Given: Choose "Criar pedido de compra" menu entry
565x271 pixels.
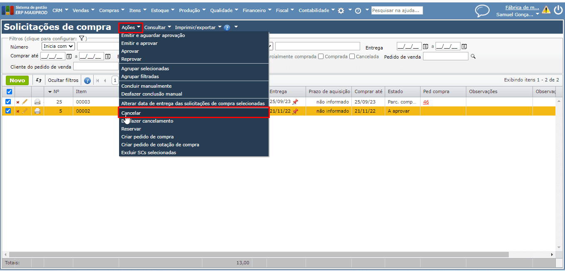Looking at the screenshot, I should point(147,137).
